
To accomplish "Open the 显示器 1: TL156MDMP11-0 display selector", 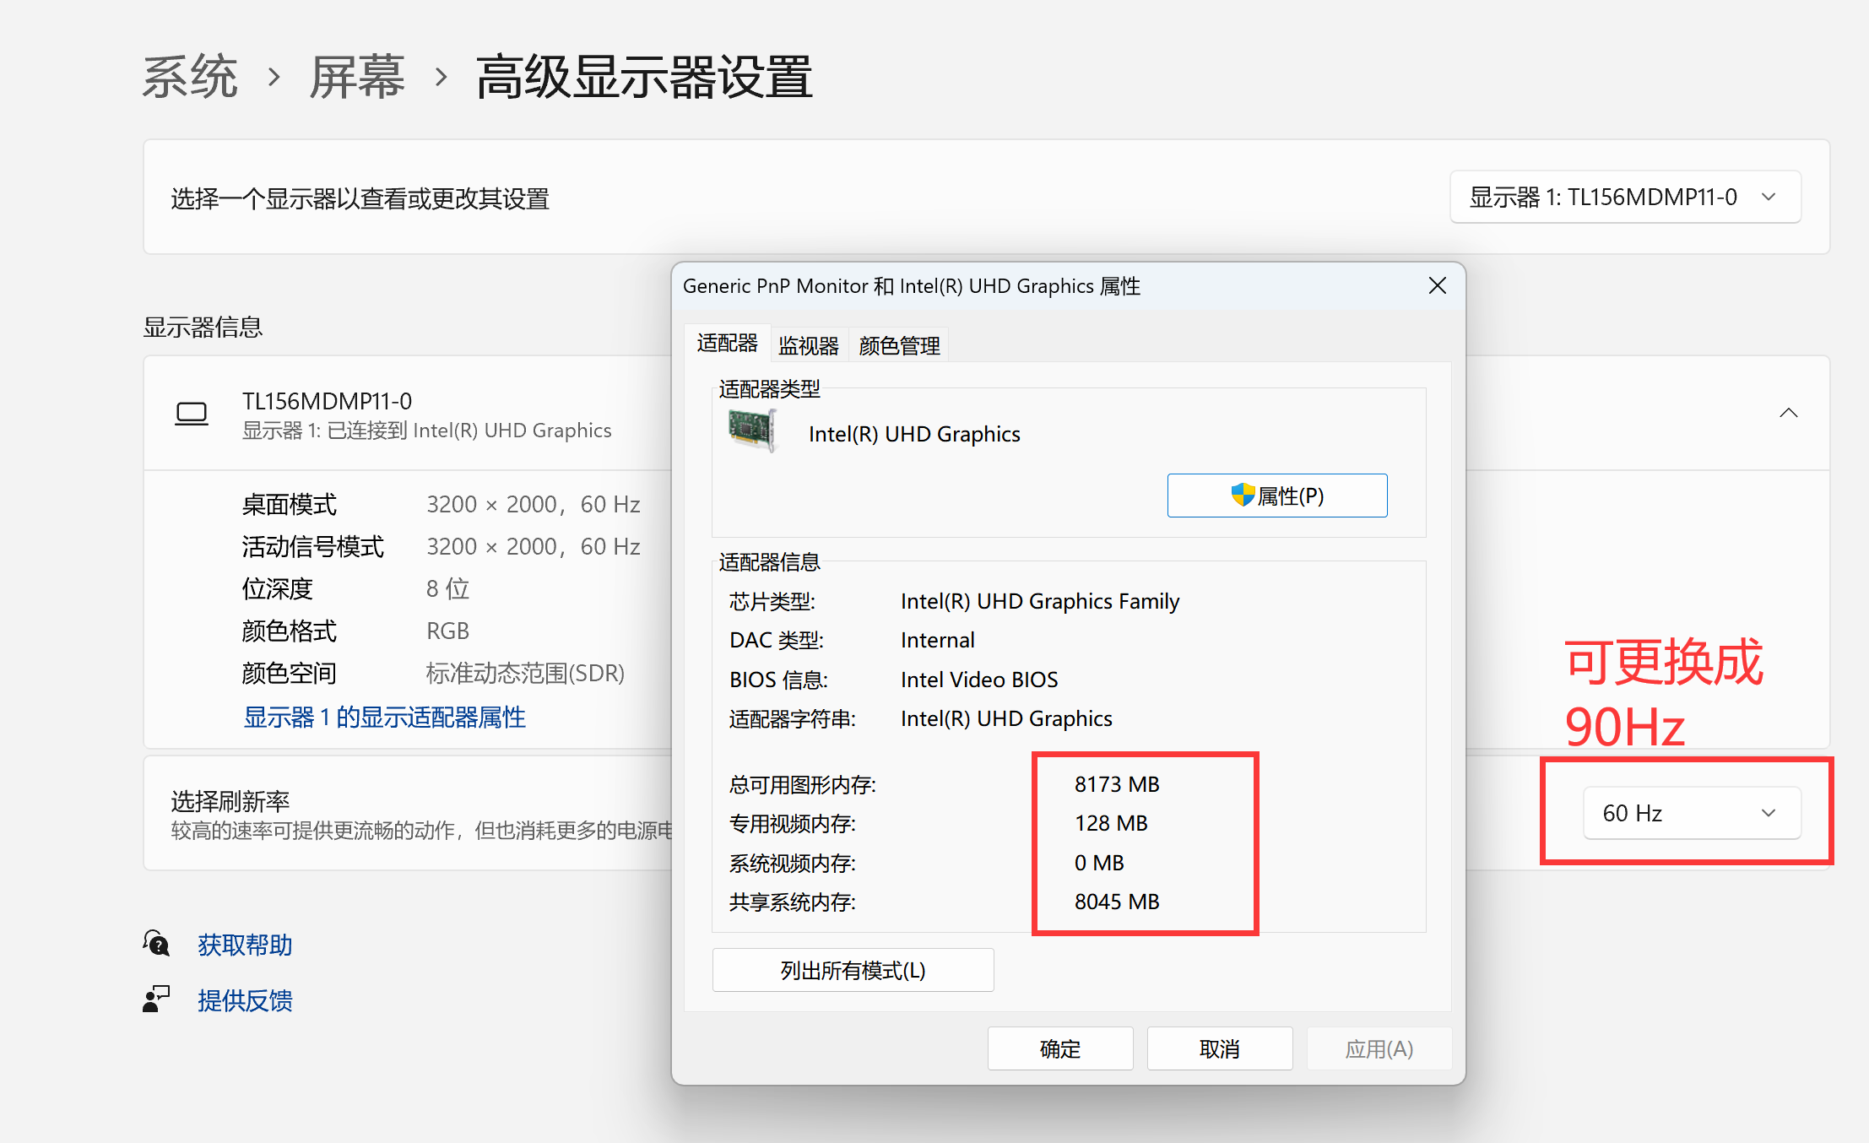I will click(x=1624, y=198).
